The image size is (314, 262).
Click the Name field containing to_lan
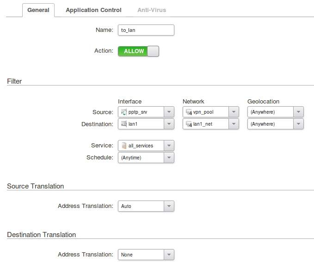tap(146, 30)
